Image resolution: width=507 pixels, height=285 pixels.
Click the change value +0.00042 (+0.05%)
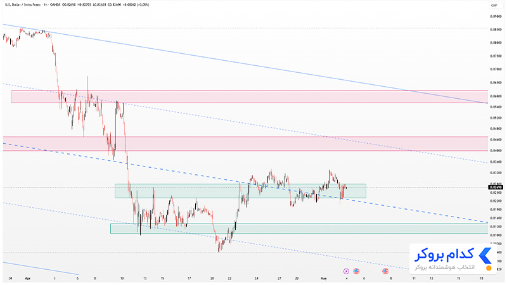(136, 5)
